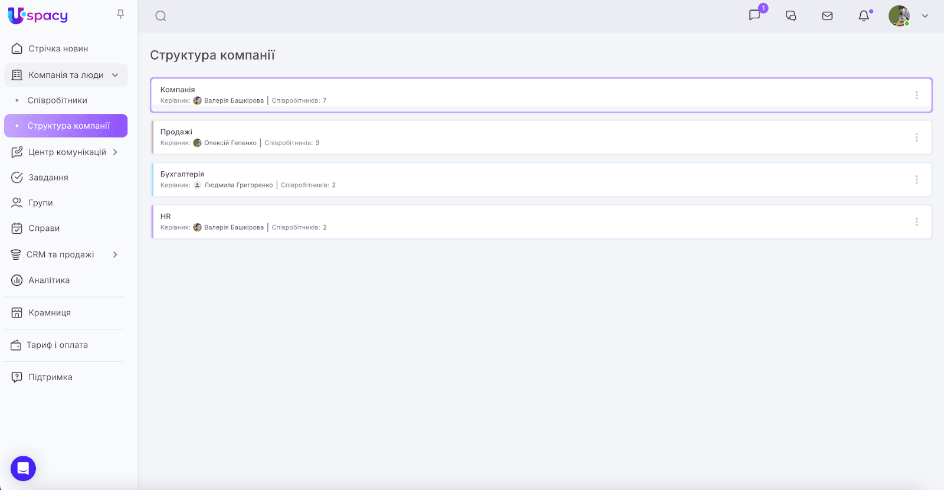Open the Завдання menu item

tap(48, 178)
